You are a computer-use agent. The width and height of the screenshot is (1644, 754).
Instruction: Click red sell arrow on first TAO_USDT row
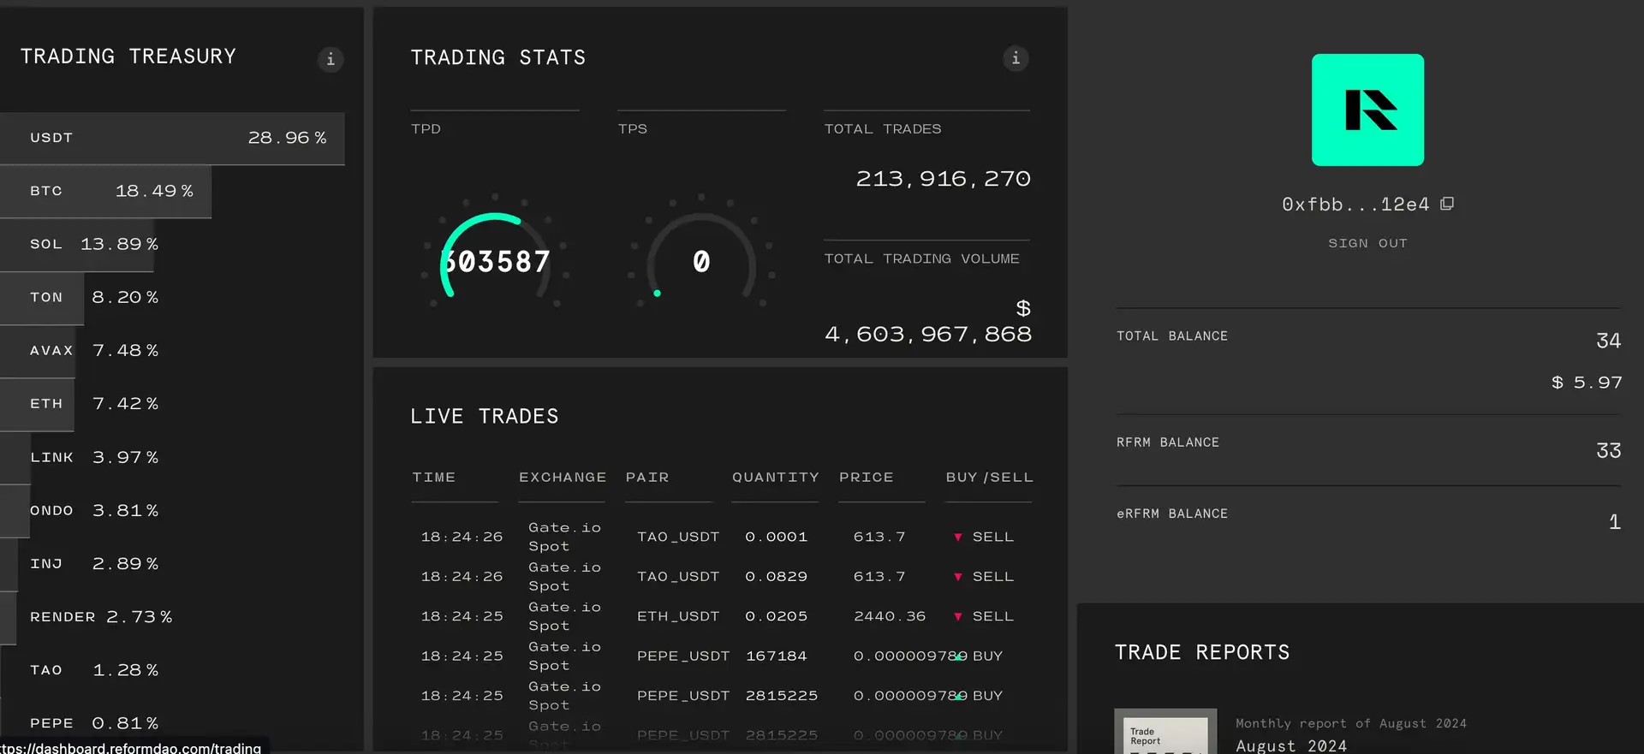click(x=957, y=537)
